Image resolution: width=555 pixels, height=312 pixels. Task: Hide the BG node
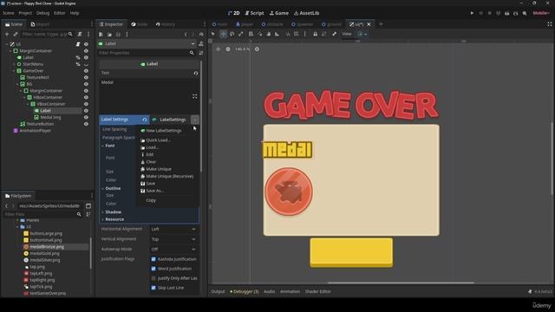pos(86,84)
